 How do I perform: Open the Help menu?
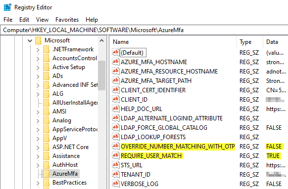(92, 20)
